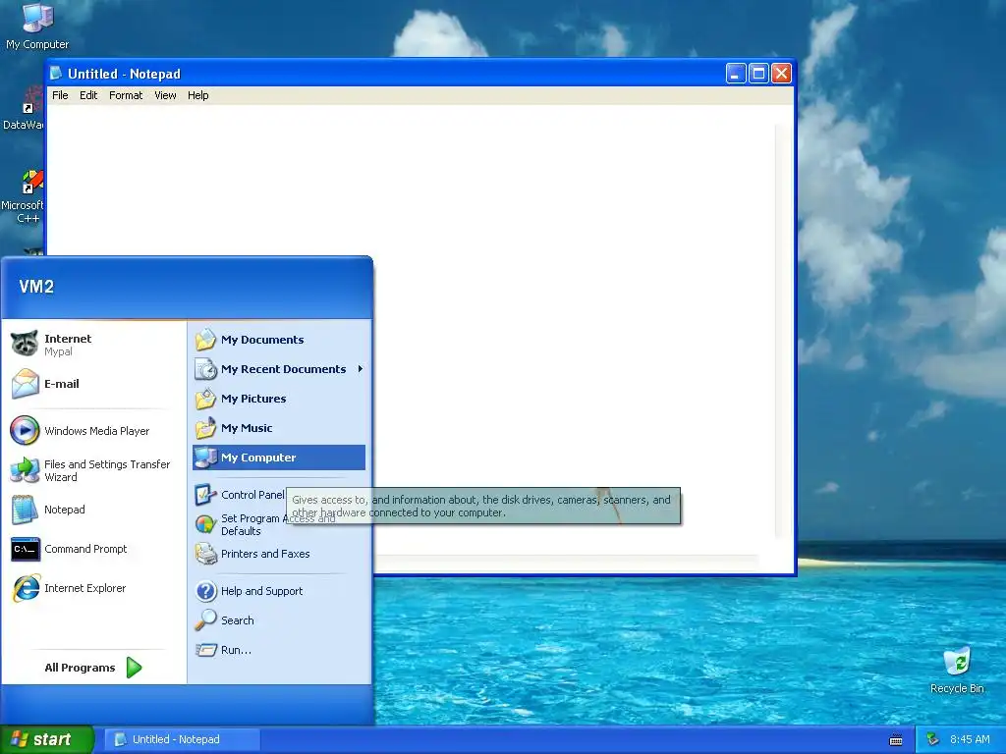Open Notepad File menu

tap(60, 95)
